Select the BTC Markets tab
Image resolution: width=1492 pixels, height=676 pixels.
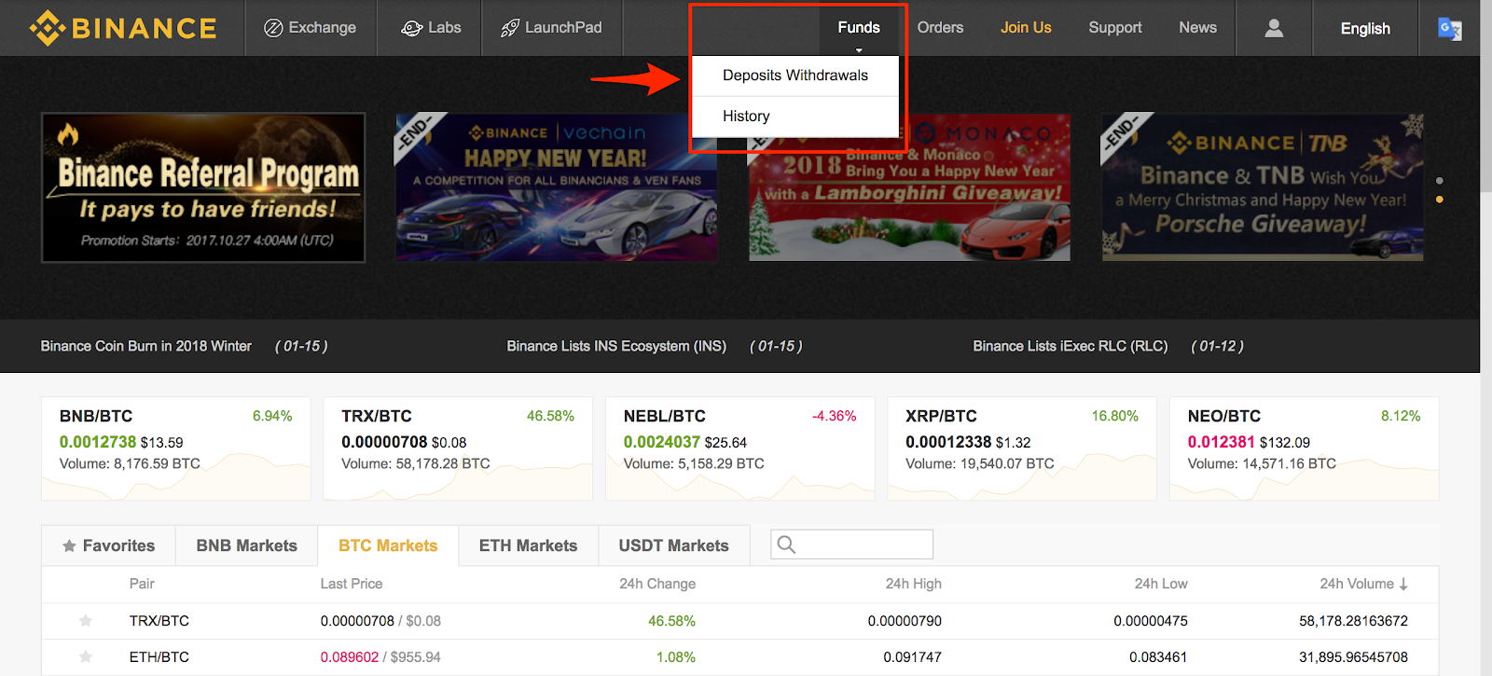pyautogui.click(x=388, y=545)
